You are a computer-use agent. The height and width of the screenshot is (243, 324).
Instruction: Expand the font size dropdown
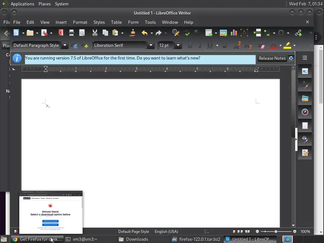pyautogui.click(x=178, y=45)
